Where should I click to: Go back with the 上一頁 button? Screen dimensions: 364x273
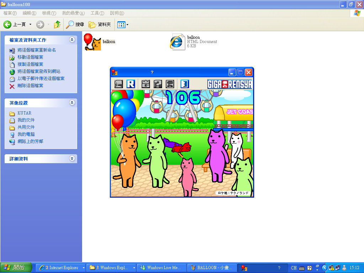tap(15, 25)
